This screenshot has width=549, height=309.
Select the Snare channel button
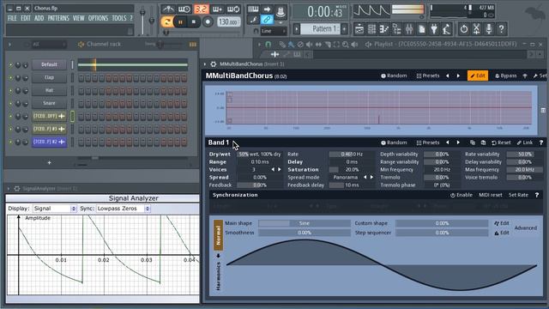pyautogui.click(x=49, y=103)
